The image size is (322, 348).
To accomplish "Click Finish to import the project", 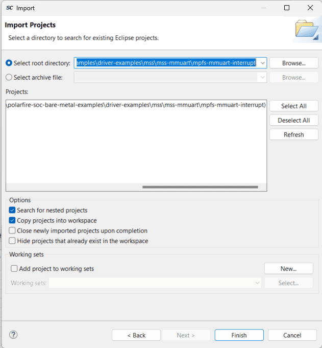I will pyautogui.click(x=239, y=335).
